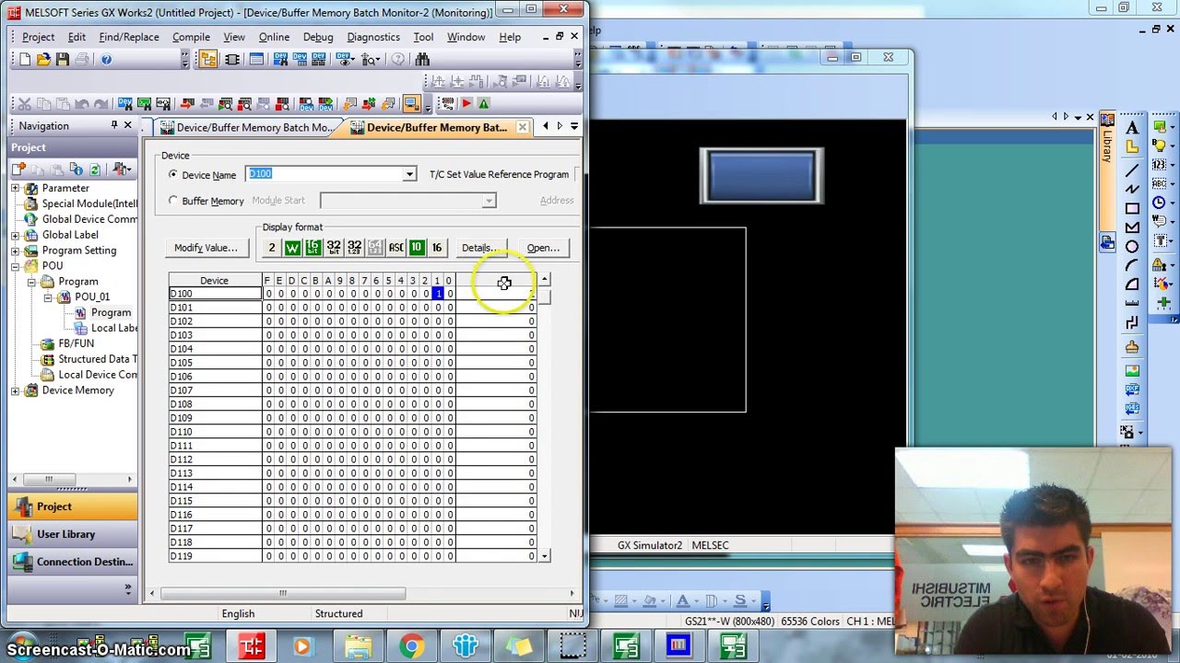Click the blue button object in GT Designer

[761, 176]
